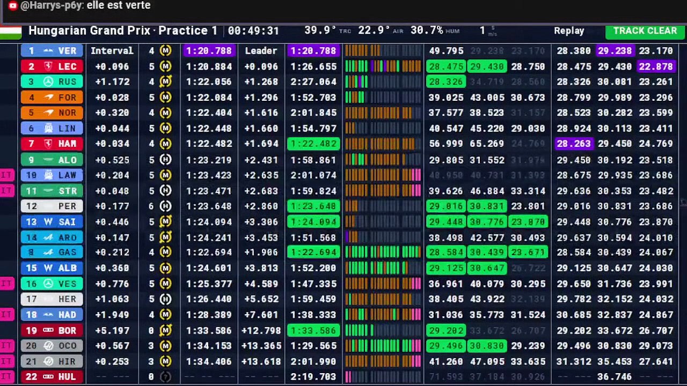The height and width of the screenshot is (386, 687).
Task: Click the air temperature 22.9°
Action: click(374, 31)
